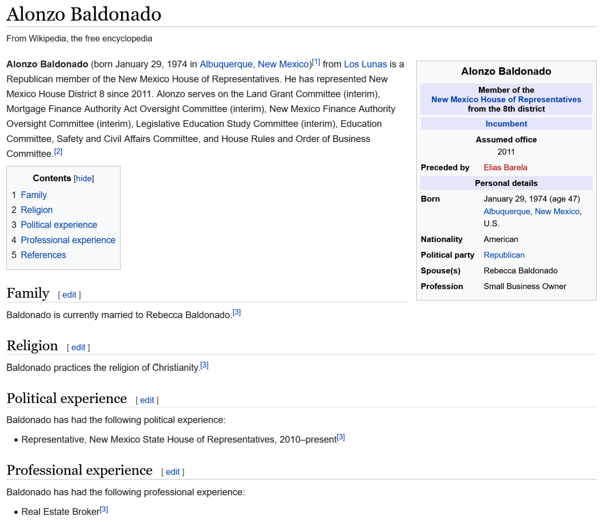Jump to Religion in Contents
604x522 pixels.
[x=36, y=210]
